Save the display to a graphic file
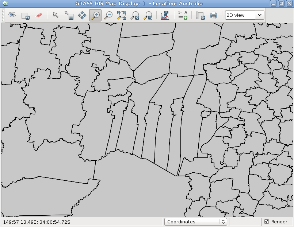 tap(200, 15)
